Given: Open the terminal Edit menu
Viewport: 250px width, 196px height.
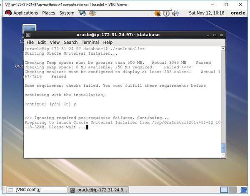Looking at the screenshot, I should coord(42,43).
